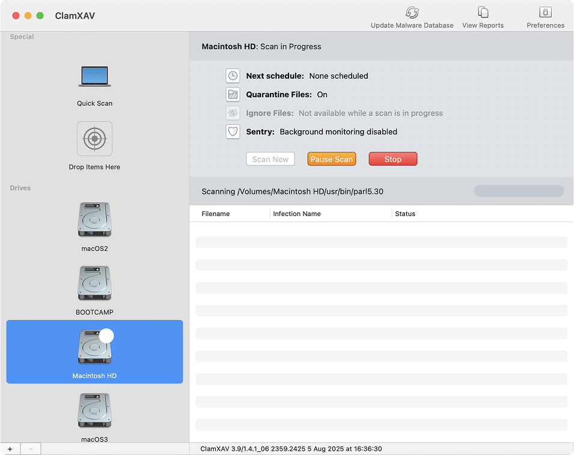Click the Ignore Files icon
This screenshot has height=455, width=574.
[x=233, y=113]
